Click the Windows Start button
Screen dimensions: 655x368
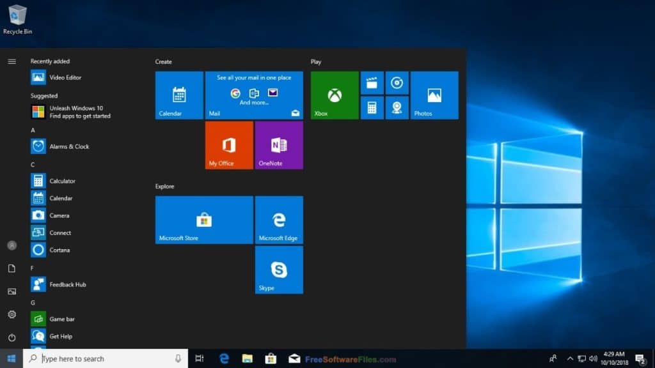pyautogui.click(x=12, y=358)
